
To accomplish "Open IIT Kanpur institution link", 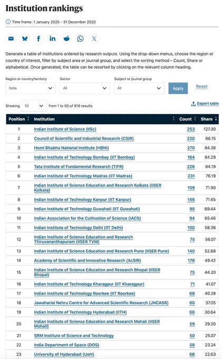I will coord(83,200).
